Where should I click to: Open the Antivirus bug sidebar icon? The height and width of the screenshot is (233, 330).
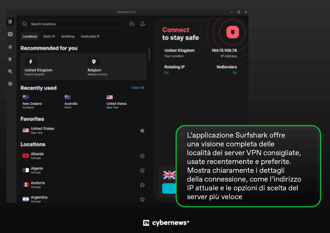10,59
